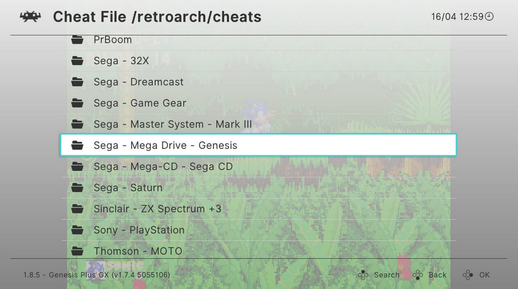The height and width of the screenshot is (289, 518).
Task: Select the Sega - Game Gear entry
Action: [259, 103]
